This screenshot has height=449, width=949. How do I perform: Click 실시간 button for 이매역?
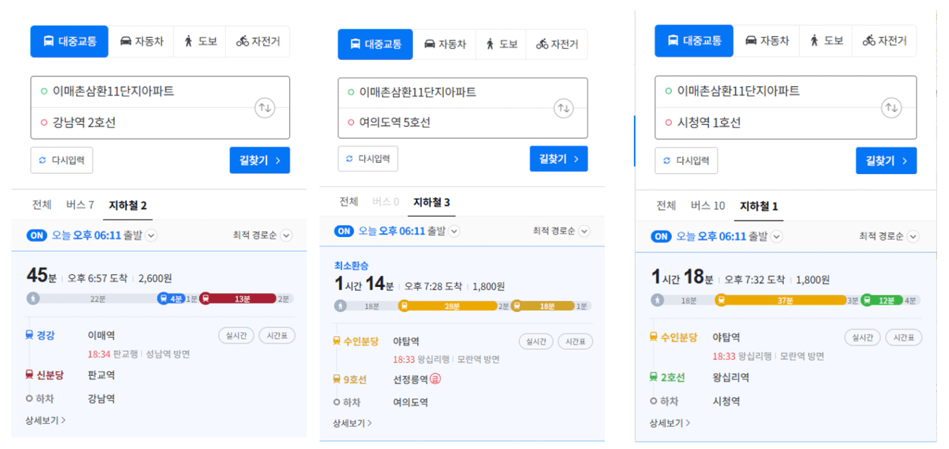click(x=236, y=335)
